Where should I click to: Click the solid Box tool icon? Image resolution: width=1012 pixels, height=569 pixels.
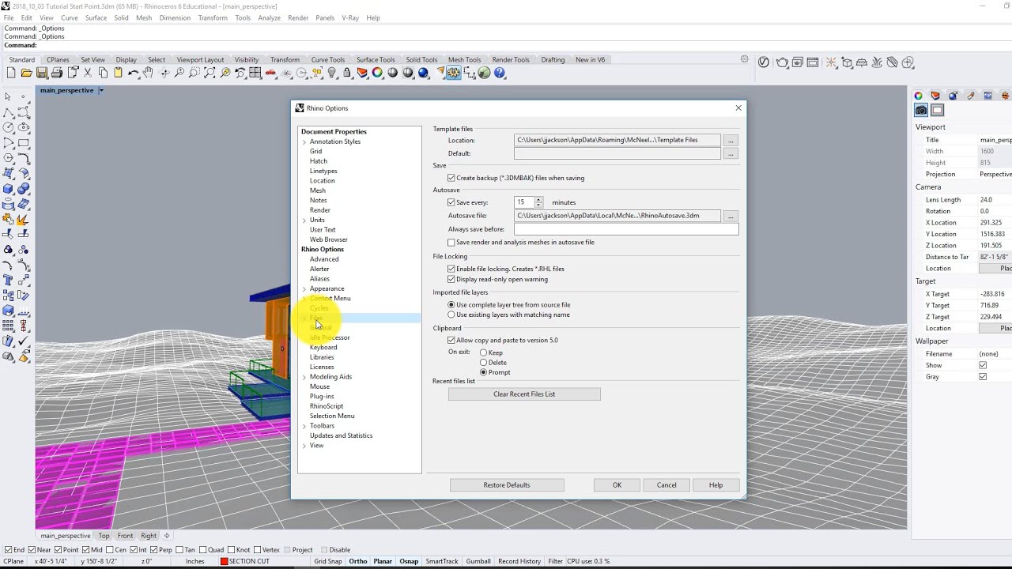(x=8, y=188)
